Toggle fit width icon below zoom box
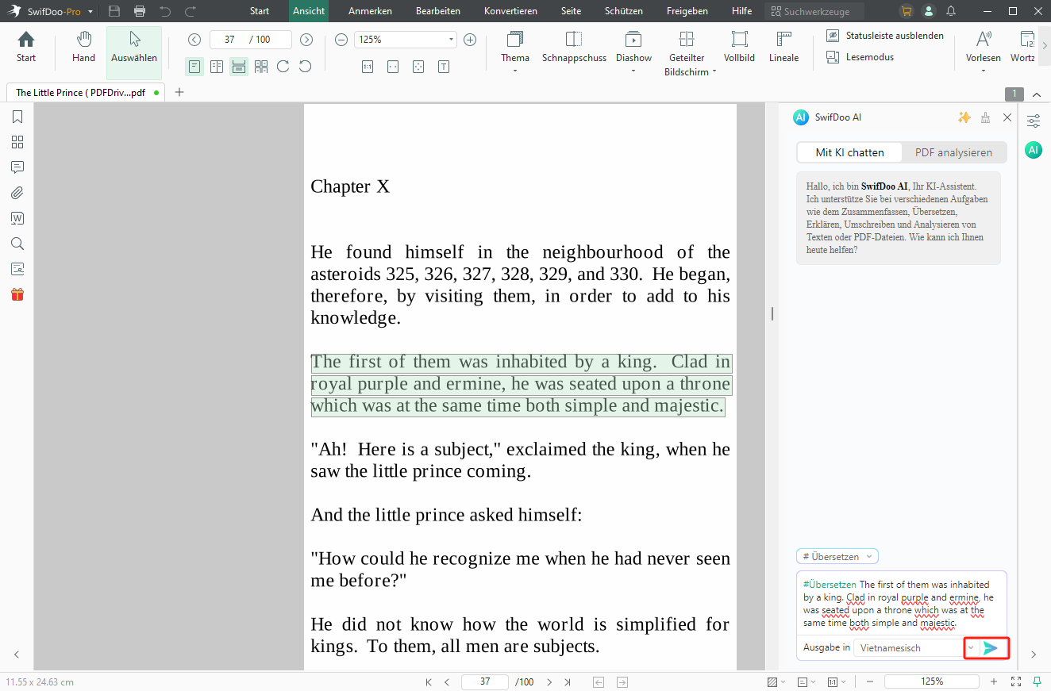The height and width of the screenshot is (691, 1051). click(x=393, y=67)
